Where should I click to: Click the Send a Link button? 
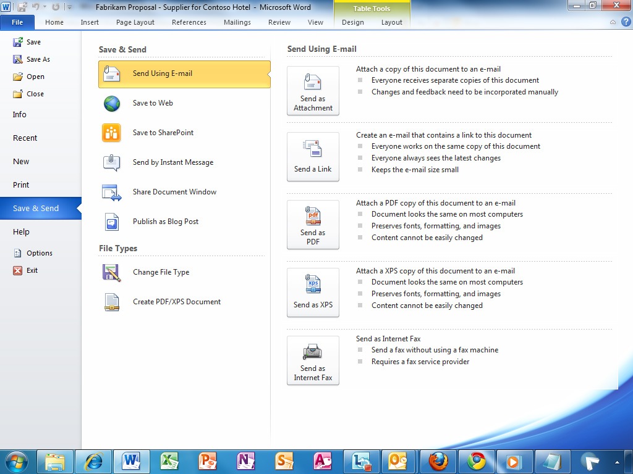pyautogui.click(x=313, y=157)
